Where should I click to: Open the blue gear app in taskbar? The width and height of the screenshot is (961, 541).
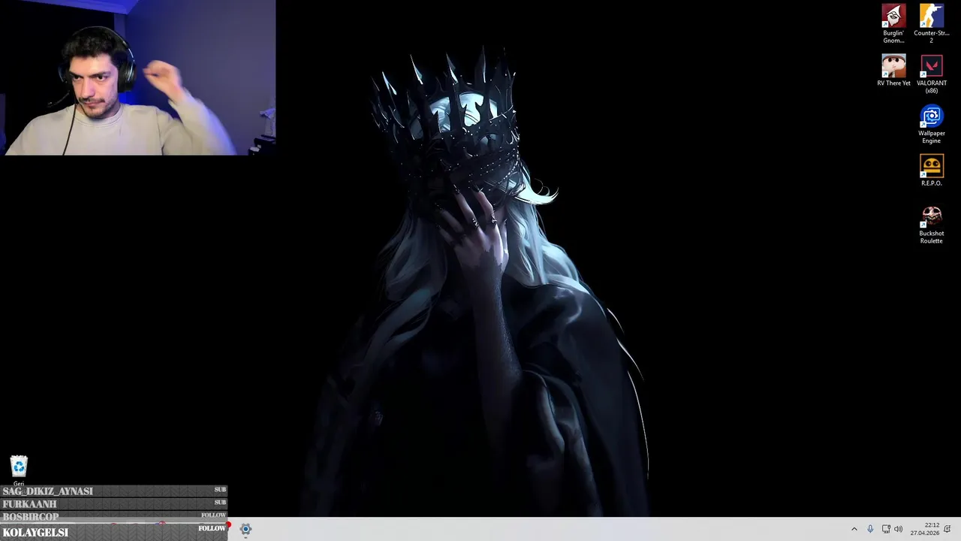246,529
